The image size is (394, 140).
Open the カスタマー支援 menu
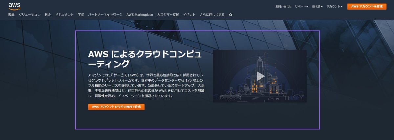tap(168, 15)
